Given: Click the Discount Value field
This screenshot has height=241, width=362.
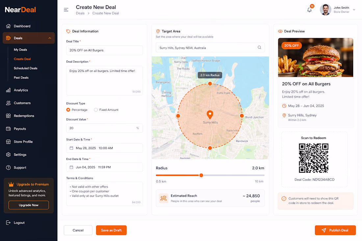Looking at the screenshot, I should click(x=105, y=128).
